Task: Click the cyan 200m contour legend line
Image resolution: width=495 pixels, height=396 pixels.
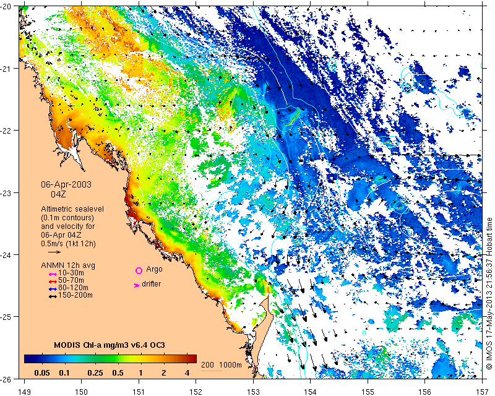Action: click(212, 371)
